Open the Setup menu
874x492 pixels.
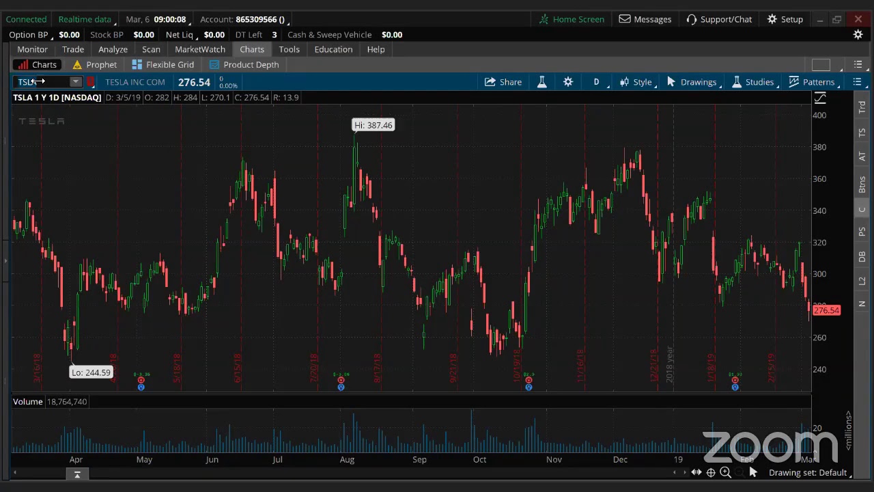click(x=785, y=19)
